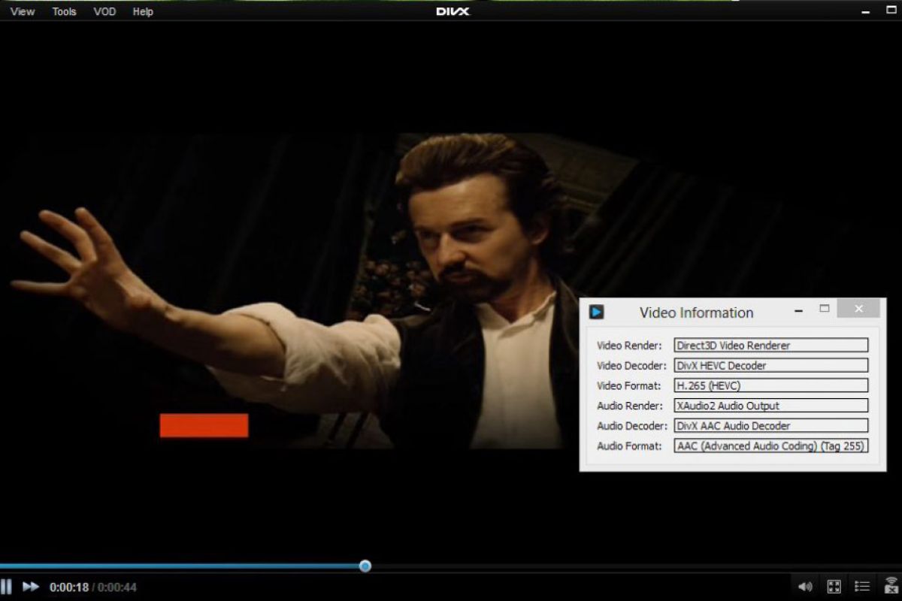Screen dimensions: 902x601
Task: Click the Video Render field
Action: point(770,346)
